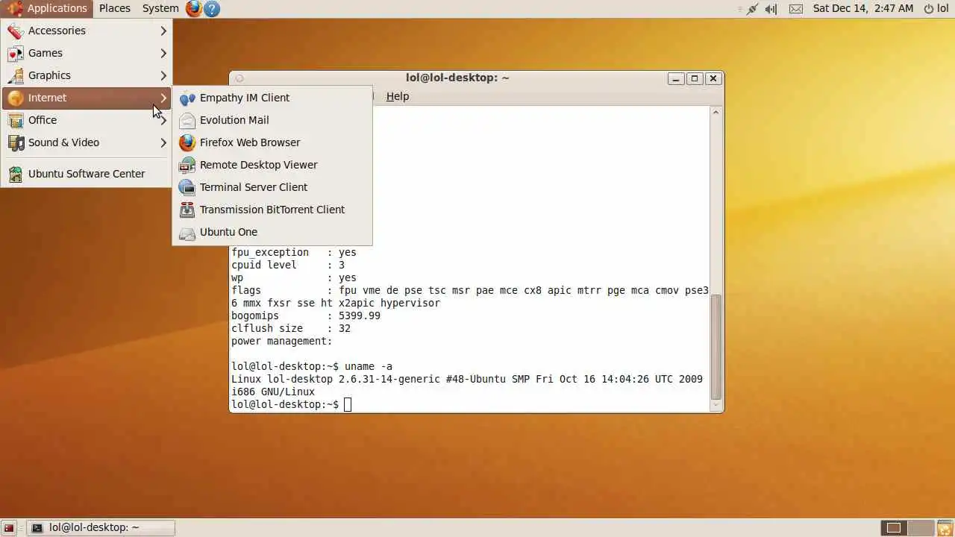Expand the Accessories submenu arrow

[x=163, y=31]
